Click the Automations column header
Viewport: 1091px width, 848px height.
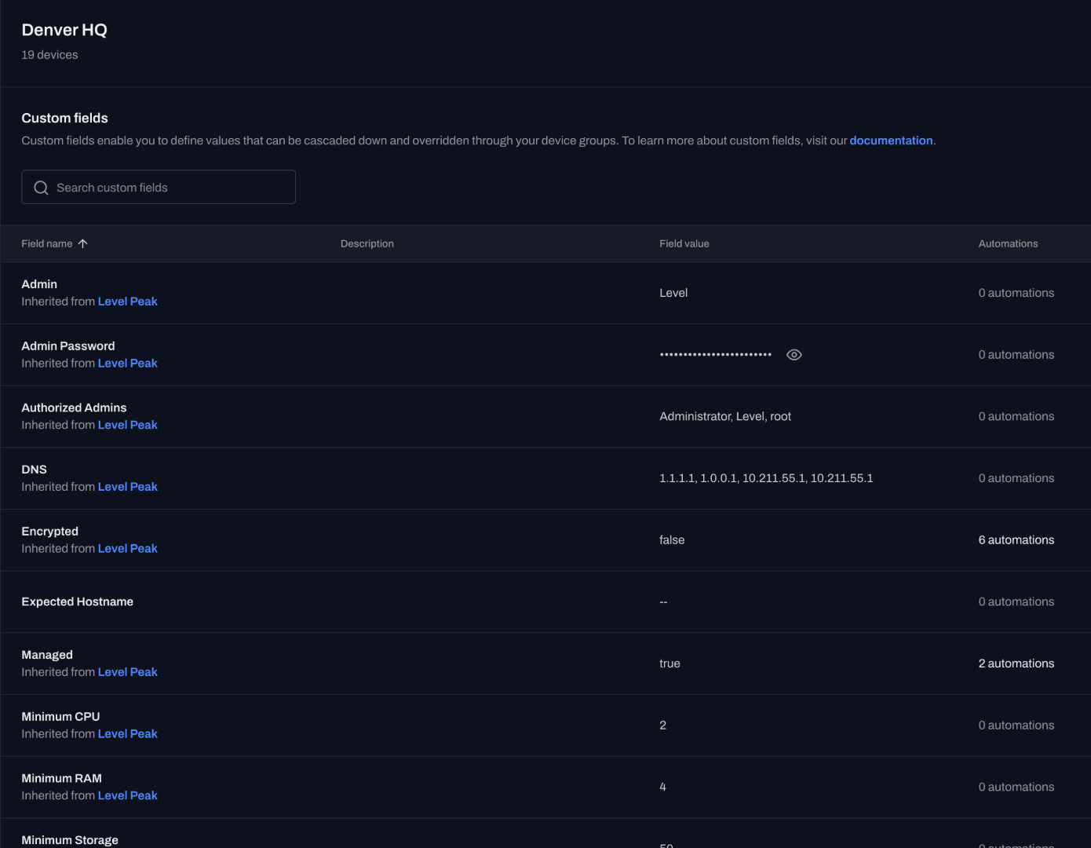pyautogui.click(x=1008, y=243)
